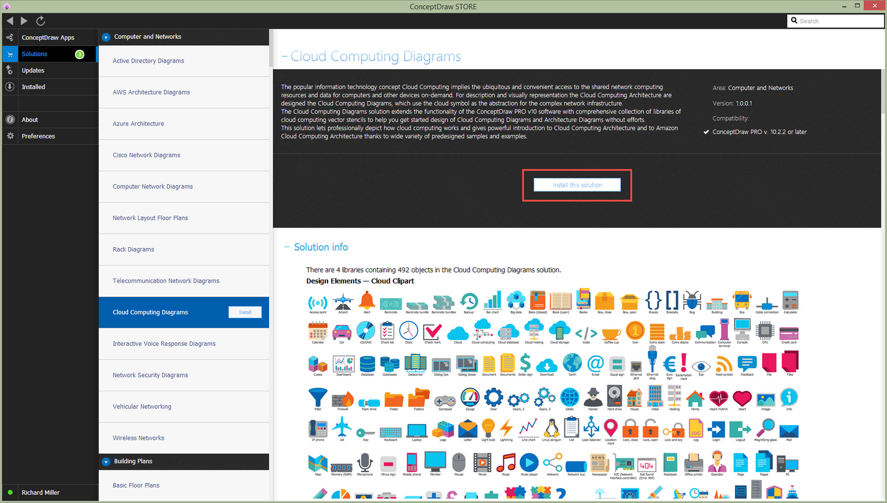Collapse the Cloud Computing Diagrams header section
This screenshot has height=503, width=887.
(x=284, y=56)
